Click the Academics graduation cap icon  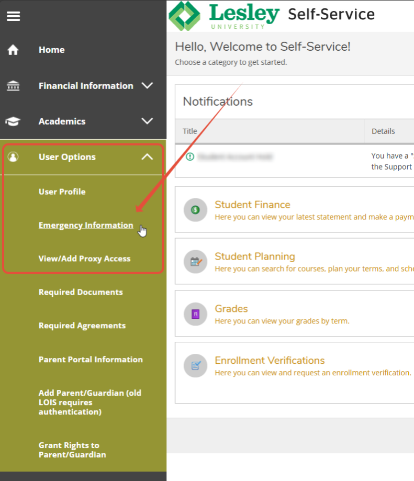click(13, 121)
